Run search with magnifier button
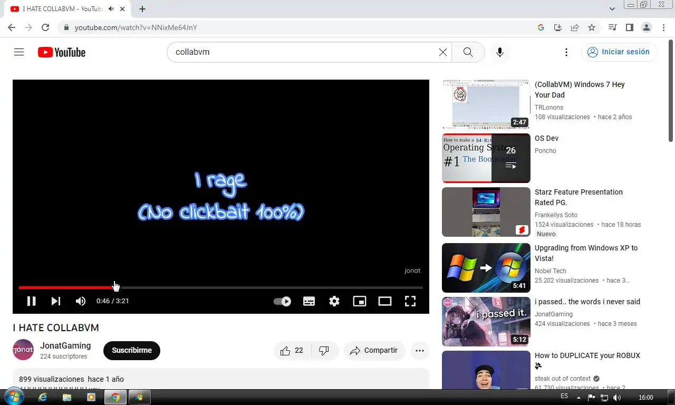 (468, 52)
